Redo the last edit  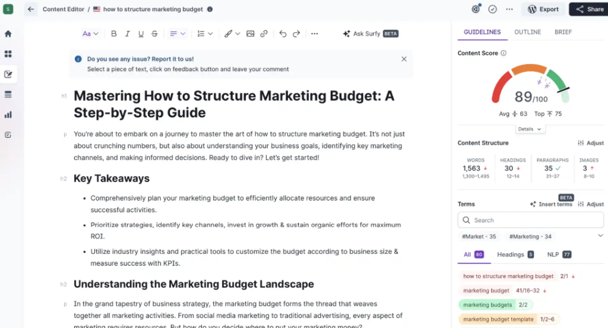(x=296, y=34)
